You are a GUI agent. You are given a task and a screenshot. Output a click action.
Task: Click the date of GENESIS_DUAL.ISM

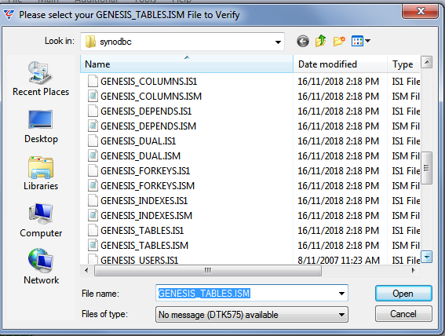pyautogui.click(x=338, y=156)
